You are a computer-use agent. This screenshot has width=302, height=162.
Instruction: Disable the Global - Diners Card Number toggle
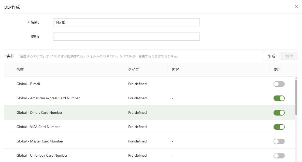279,112
